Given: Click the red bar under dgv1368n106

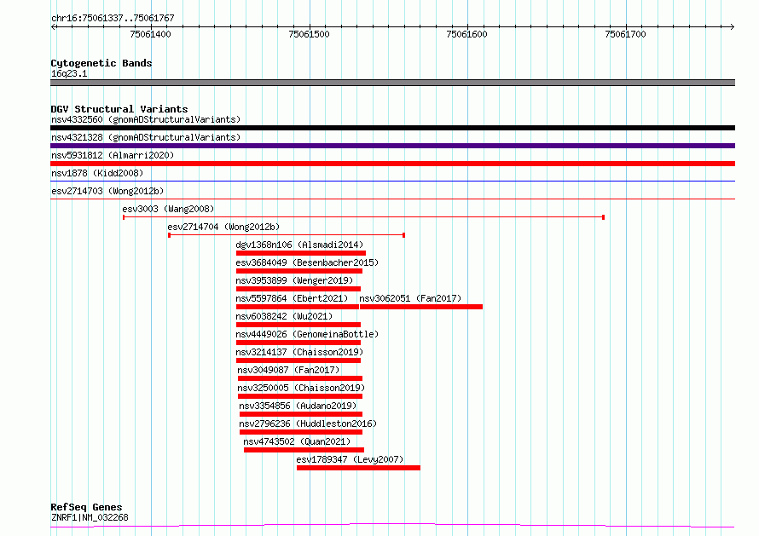Looking at the screenshot, I should click(301, 253).
